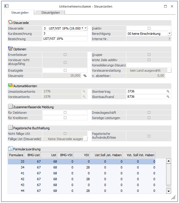Click the Formularzuordnung section icon
This screenshot has height=203, width=179.
click(x=11, y=149)
